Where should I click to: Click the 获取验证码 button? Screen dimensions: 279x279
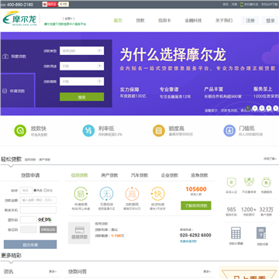(48, 229)
